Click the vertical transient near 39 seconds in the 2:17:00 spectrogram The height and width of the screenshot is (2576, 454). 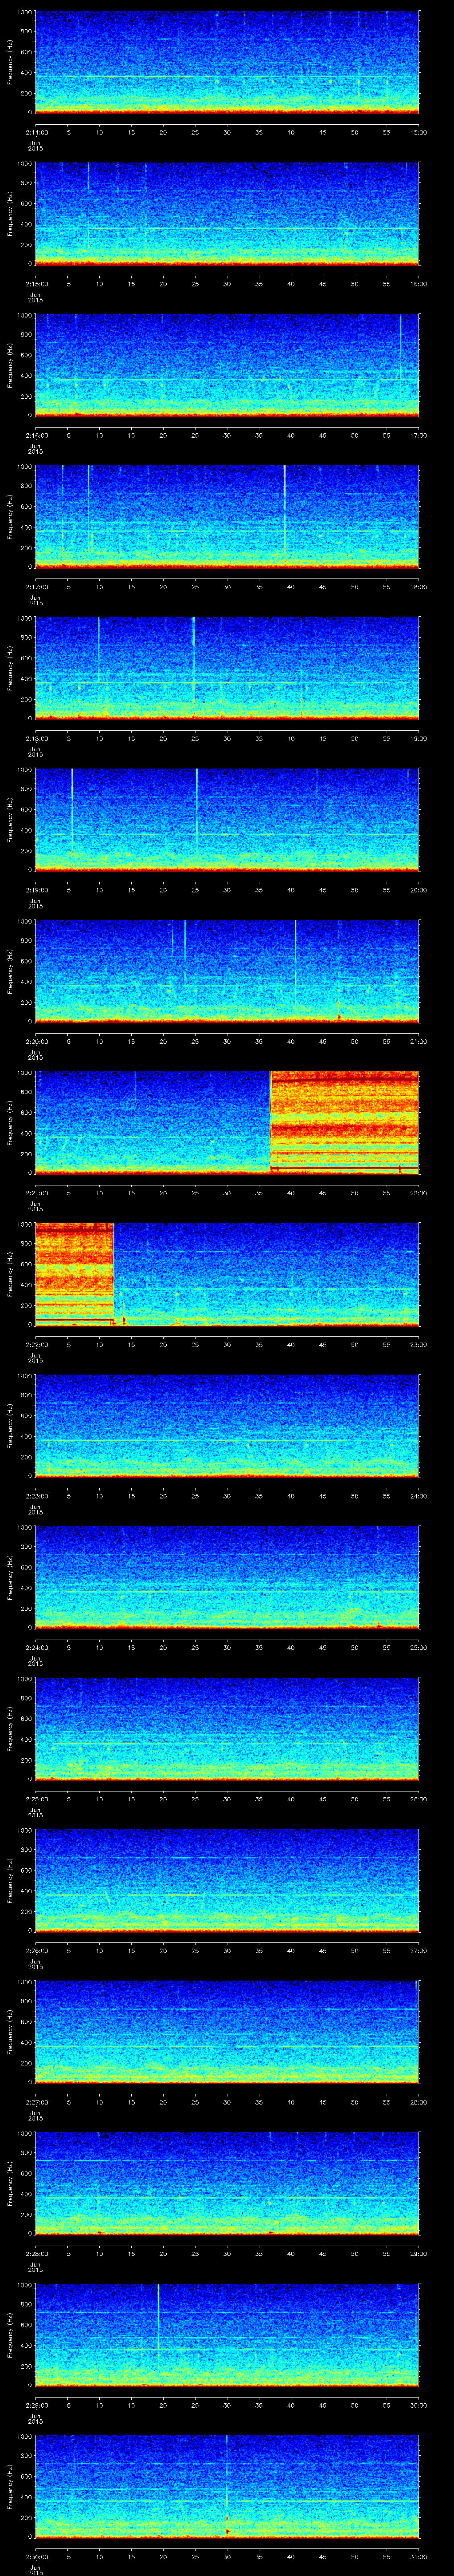284,508
